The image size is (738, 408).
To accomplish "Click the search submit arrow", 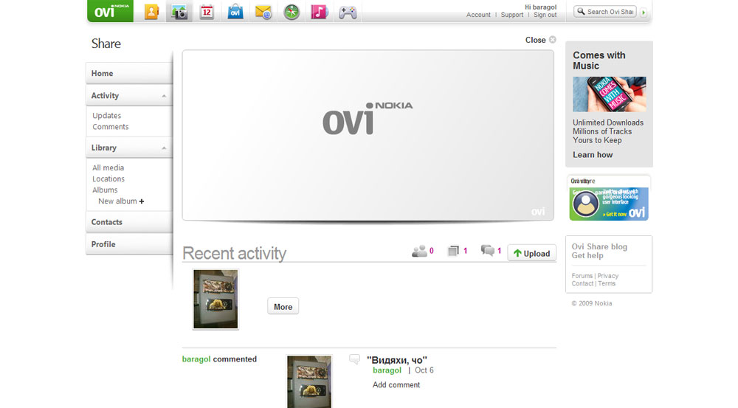I will [x=644, y=12].
